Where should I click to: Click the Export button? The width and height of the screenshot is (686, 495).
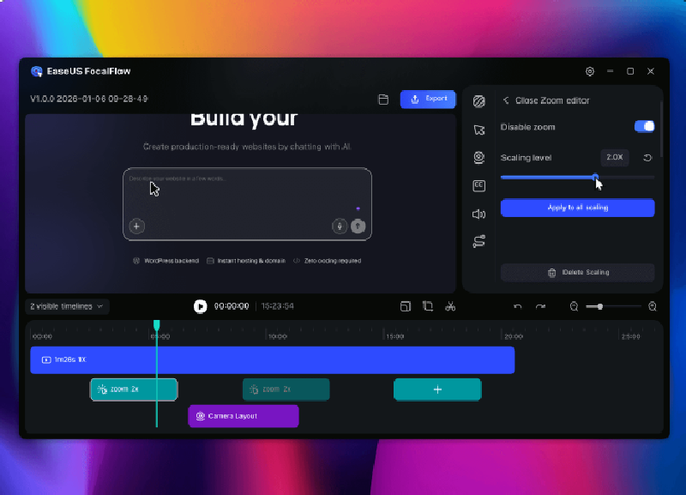(428, 99)
